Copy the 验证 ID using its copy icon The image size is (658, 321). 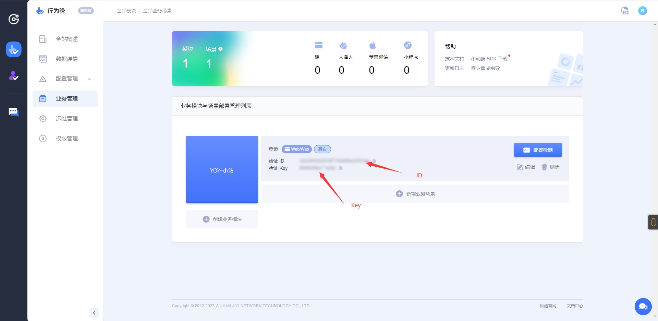(374, 161)
